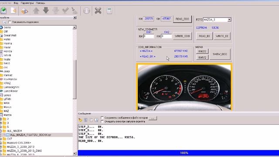Click the grey up-arrow toolbar icon

pos(36,10)
